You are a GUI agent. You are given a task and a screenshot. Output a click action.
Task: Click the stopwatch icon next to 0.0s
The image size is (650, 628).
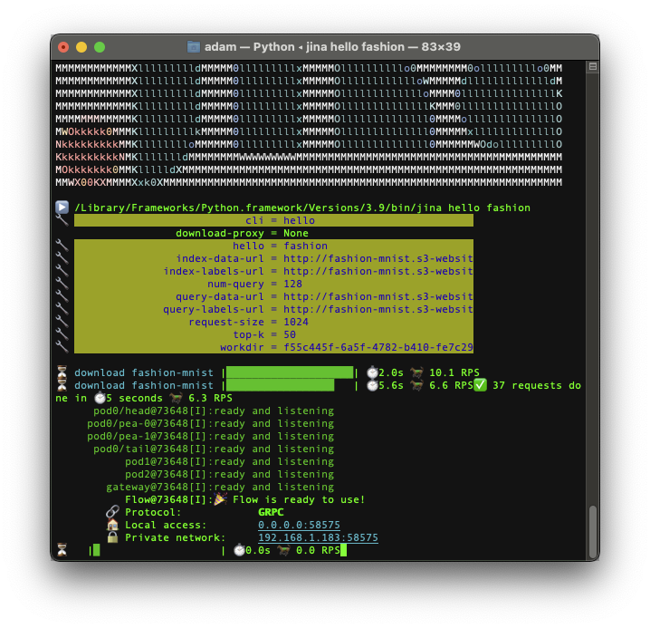[239, 550]
